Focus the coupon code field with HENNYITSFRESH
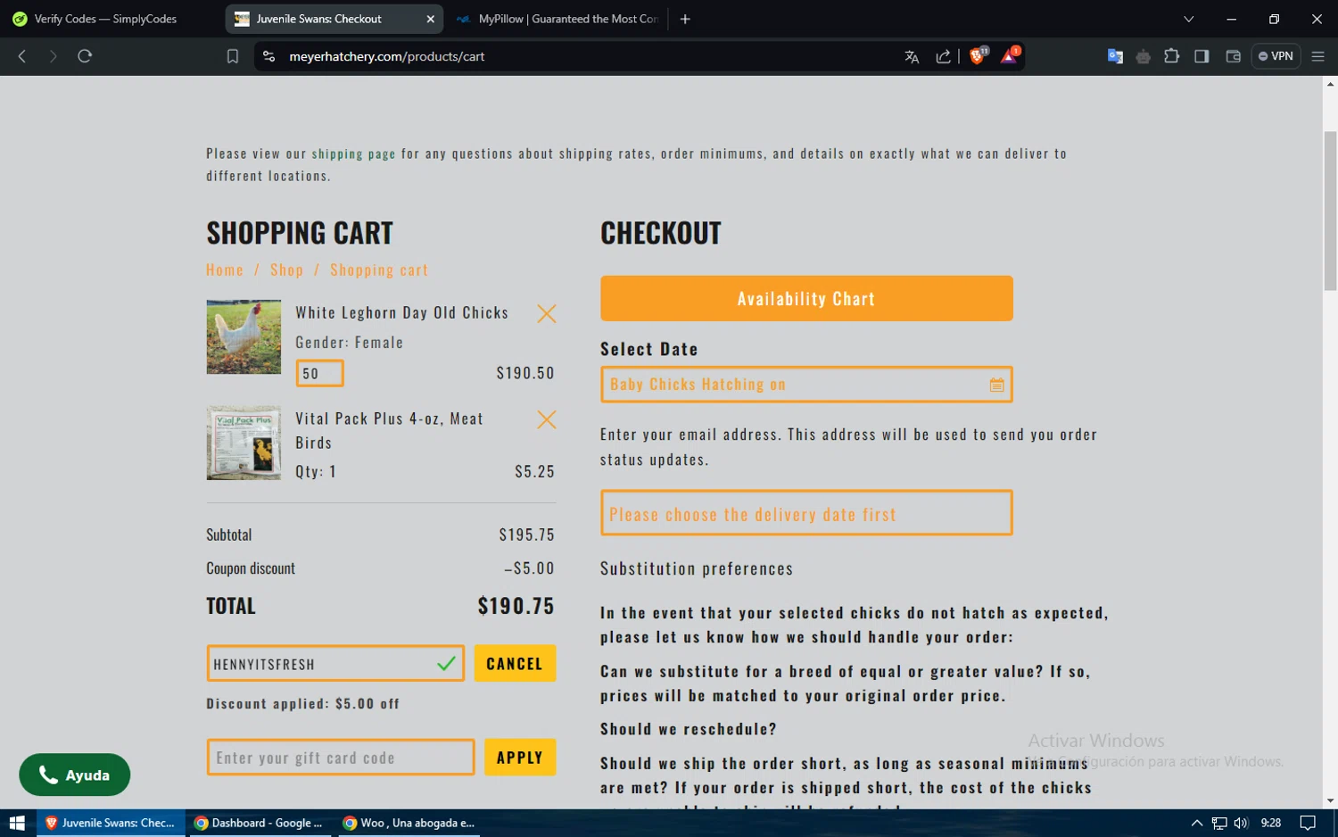 point(335,663)
